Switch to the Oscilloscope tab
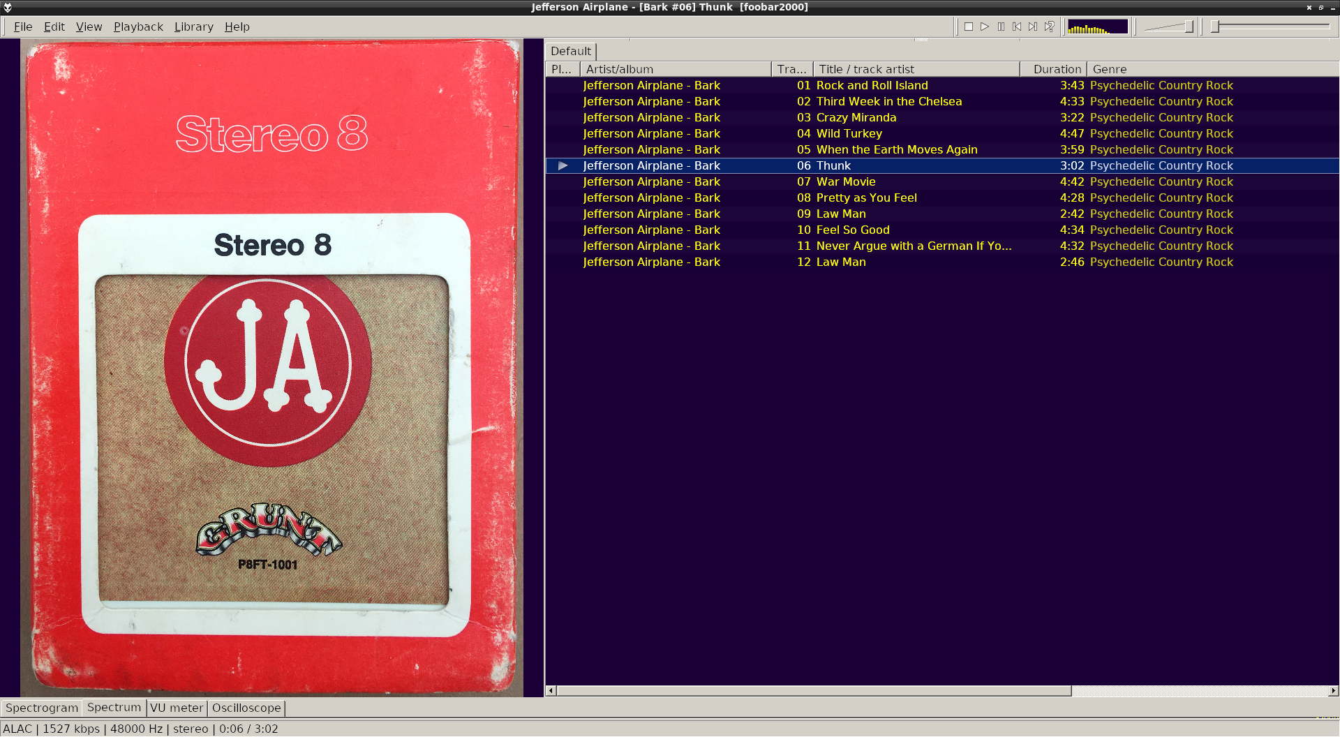1340x737 pixels. [x=246, y=708]
